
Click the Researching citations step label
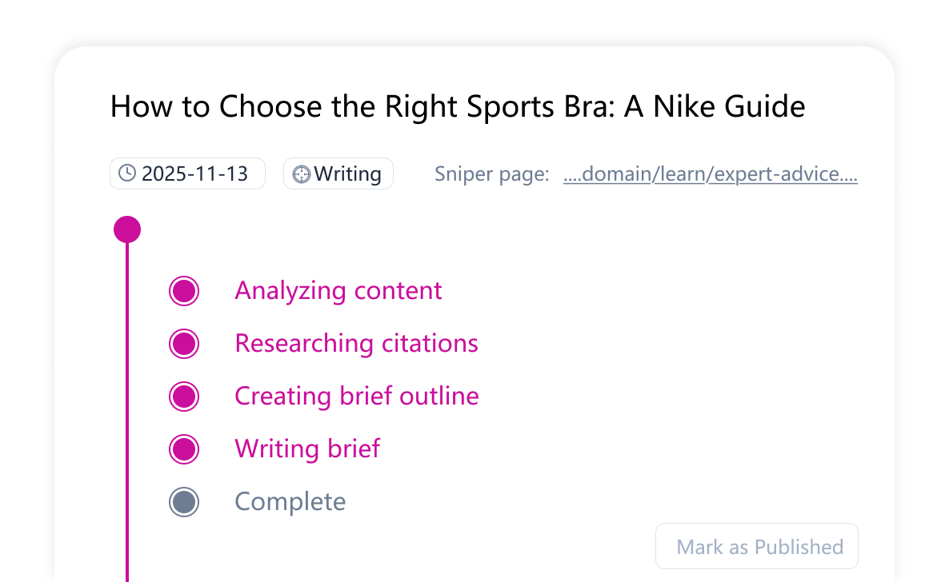356,343
